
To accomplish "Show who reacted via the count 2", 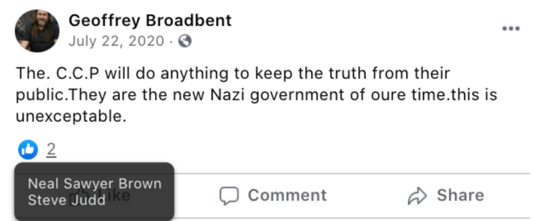I will (x=51, y=150).
